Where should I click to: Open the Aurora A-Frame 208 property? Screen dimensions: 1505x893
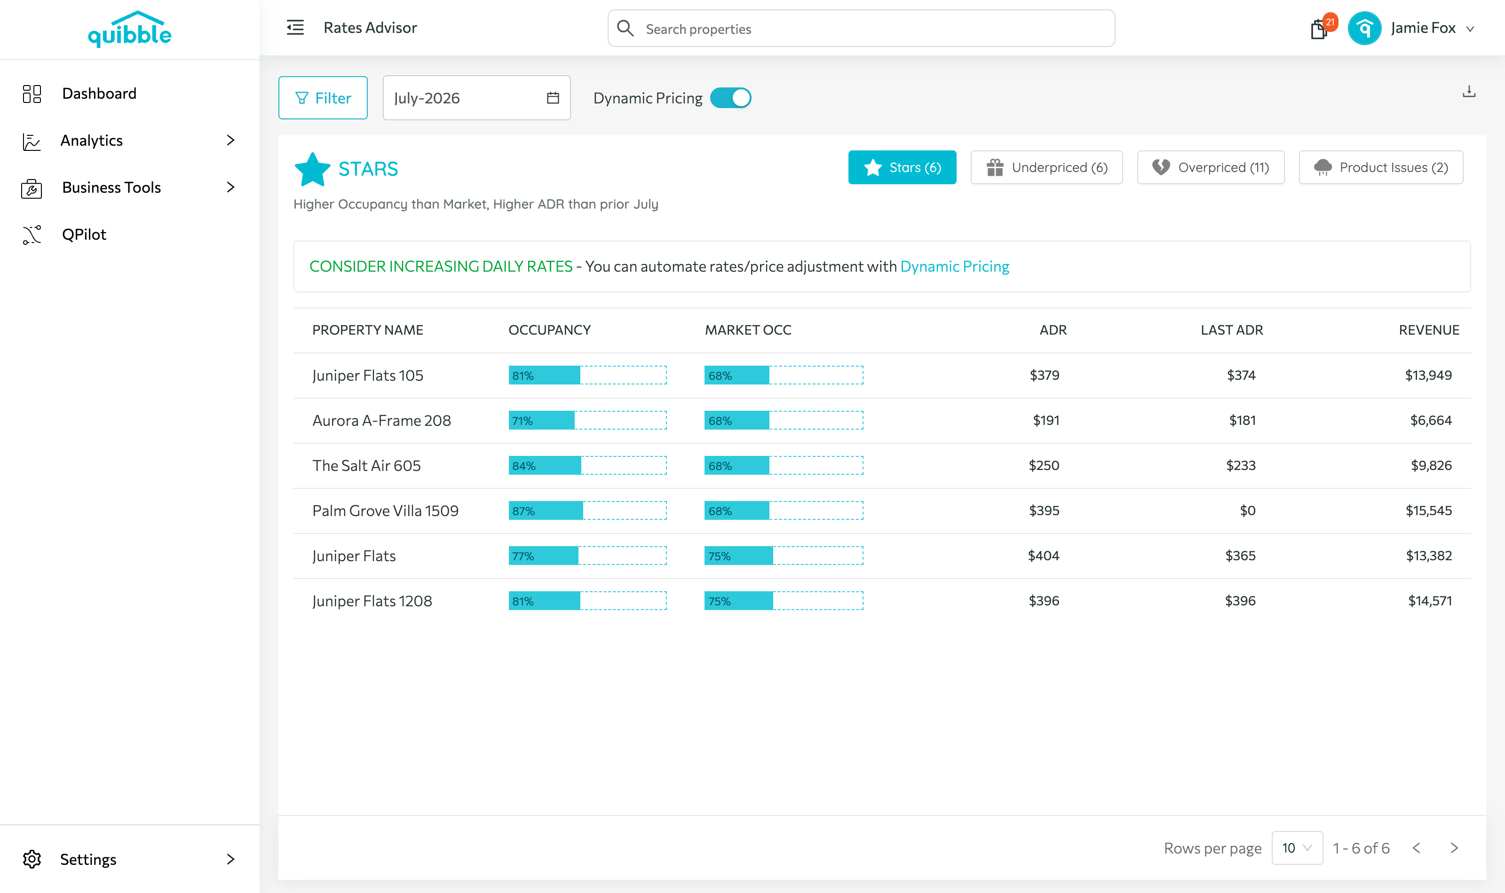pos(381,420)
